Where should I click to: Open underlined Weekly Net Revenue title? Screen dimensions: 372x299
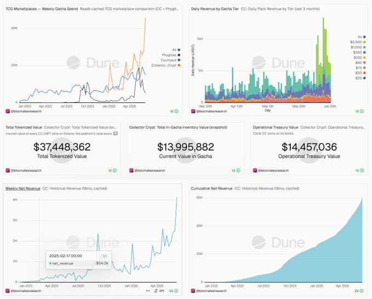tap(23, 188)
